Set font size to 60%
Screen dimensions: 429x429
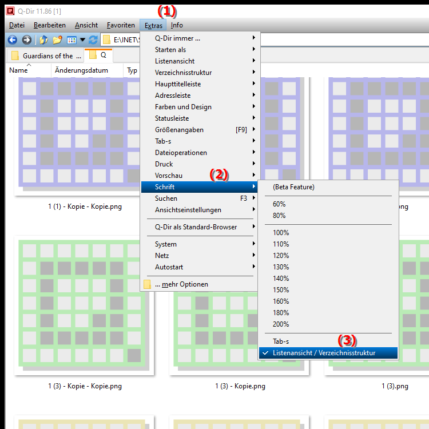click(x=328, y=204)
